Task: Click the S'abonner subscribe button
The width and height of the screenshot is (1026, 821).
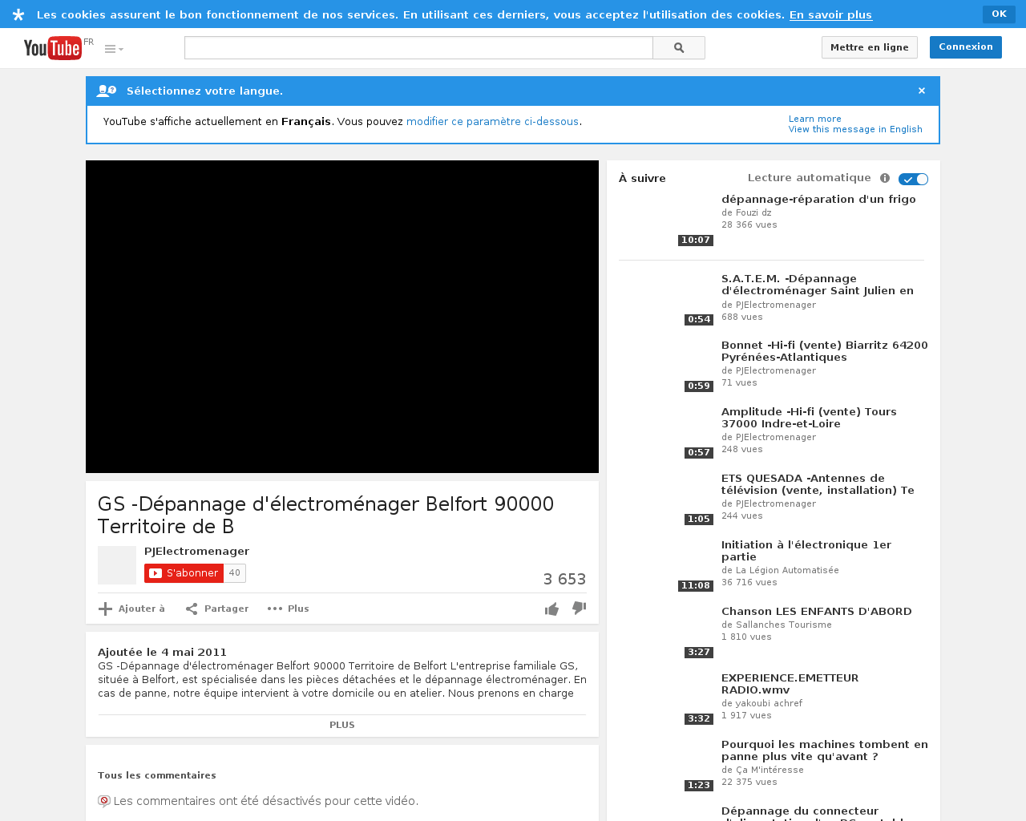Action: [184, 573]
